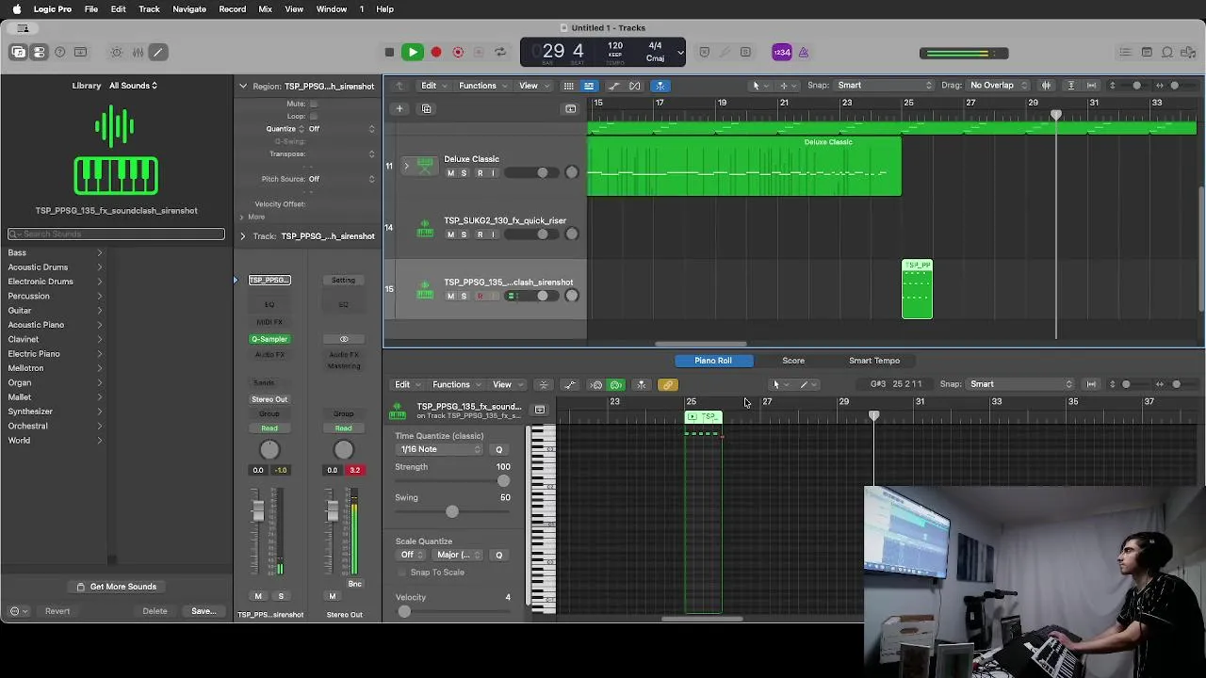The image size is (1206, 678).
Task: Toggle the Metronome click button
Action: (804, 53)
